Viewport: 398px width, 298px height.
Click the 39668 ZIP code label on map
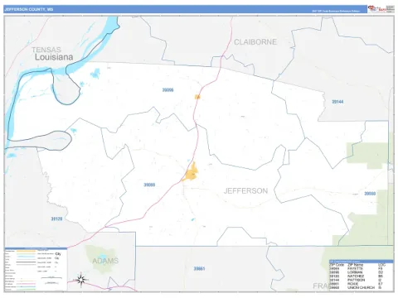point(370,194)
